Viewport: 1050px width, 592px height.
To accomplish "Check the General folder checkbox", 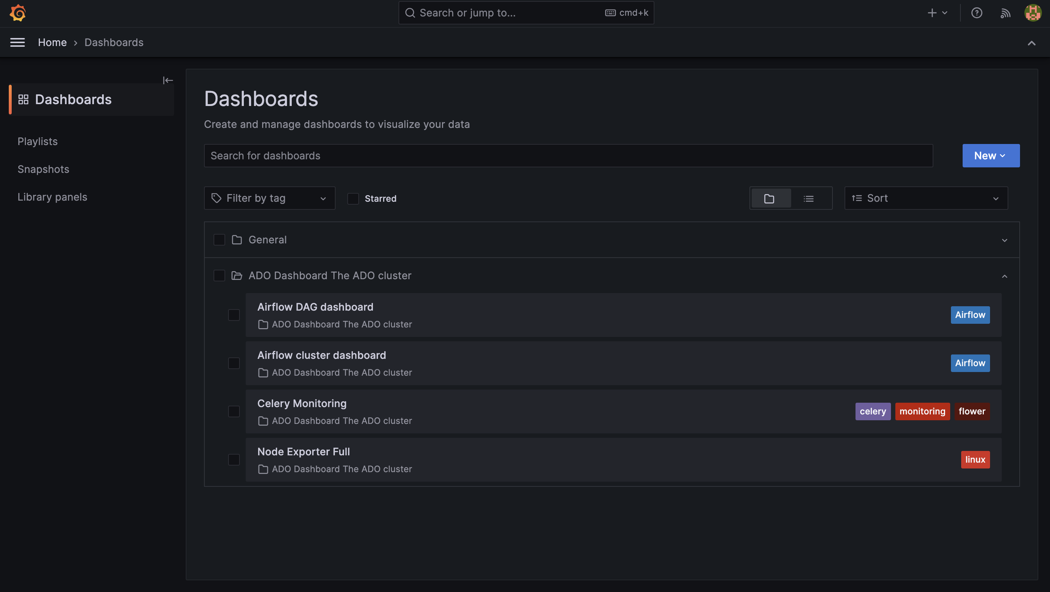I will click(219, 240).
